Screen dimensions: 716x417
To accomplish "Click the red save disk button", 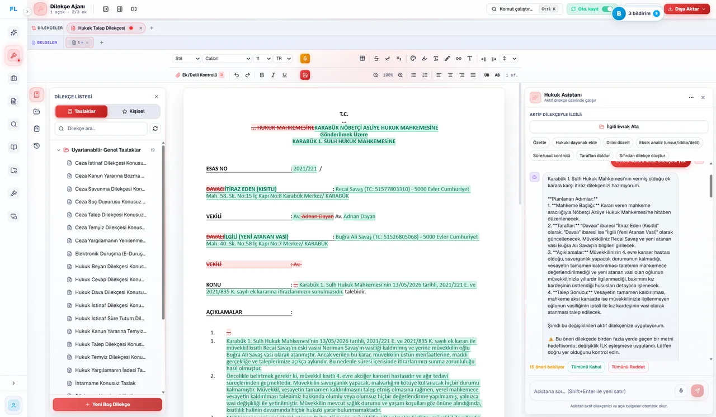I will (x=305, y=75).
